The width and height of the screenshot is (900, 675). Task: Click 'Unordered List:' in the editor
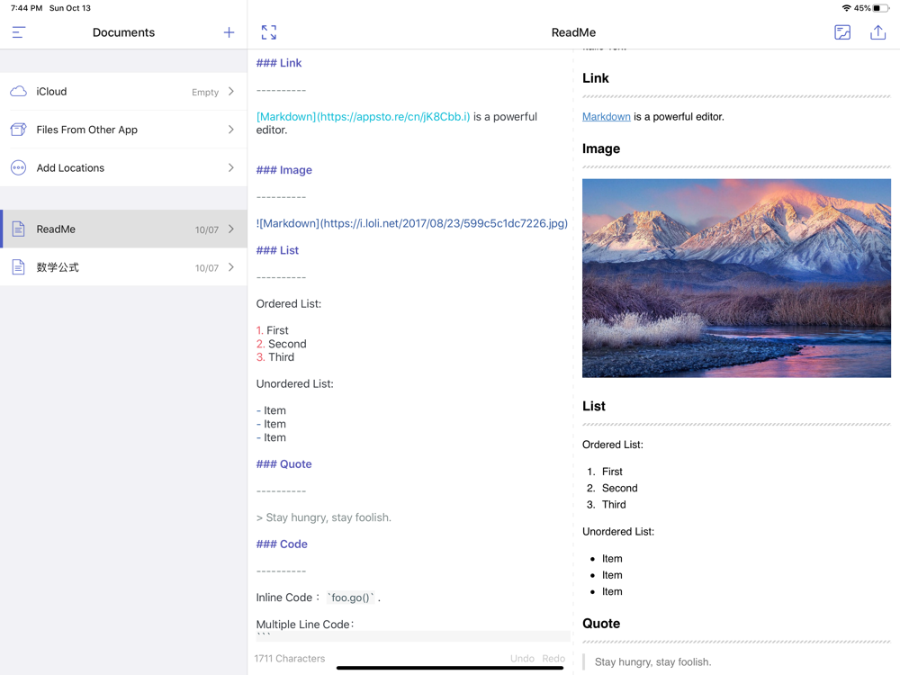294,384
